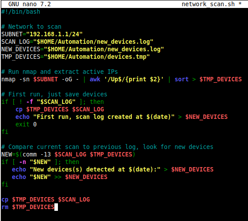Screen dimensions: 248x221
Task: Click the 'NEW=$(comm -13' assignment line
Action: (69, 154)
